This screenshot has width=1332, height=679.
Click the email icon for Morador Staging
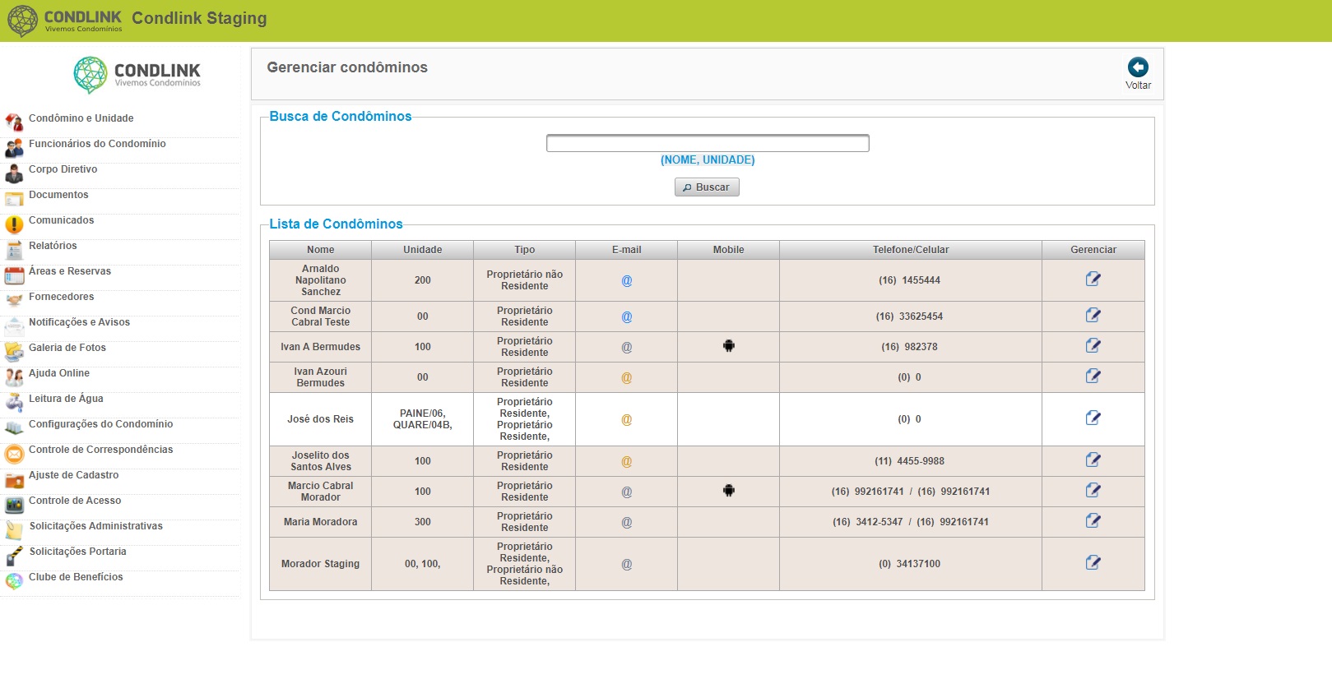click(x=626, y=564)
